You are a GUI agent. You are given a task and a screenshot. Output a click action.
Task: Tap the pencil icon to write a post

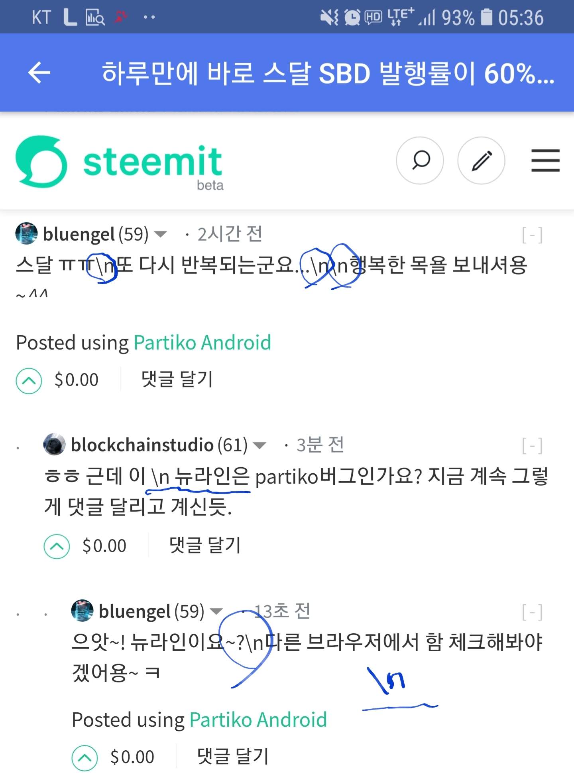[x=482, y=160]
